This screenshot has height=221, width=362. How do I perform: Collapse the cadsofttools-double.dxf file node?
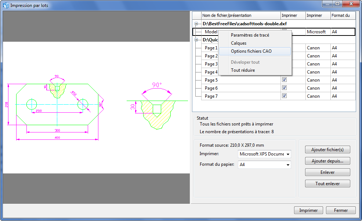coord(196,24)
